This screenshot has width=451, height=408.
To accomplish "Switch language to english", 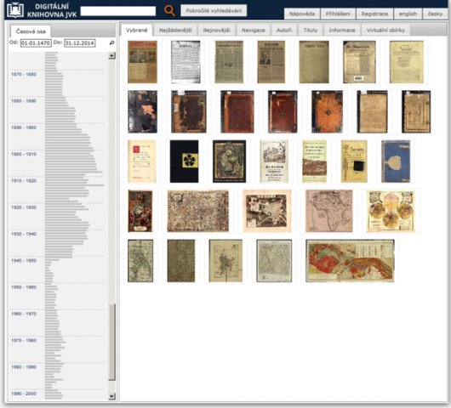I will coord(408,14).
